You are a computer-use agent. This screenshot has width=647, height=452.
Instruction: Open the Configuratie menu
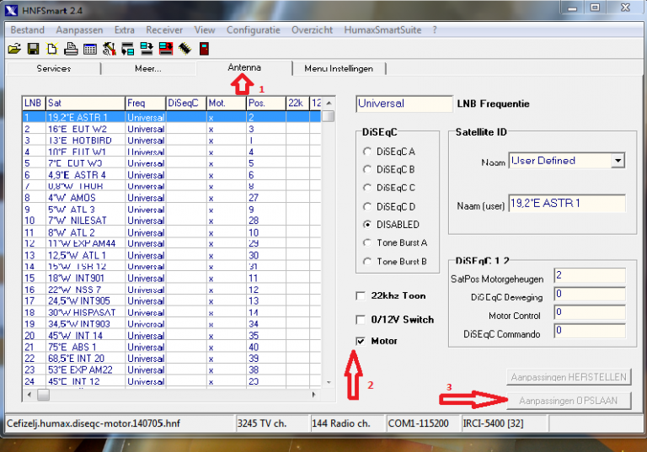coord(253,29)
